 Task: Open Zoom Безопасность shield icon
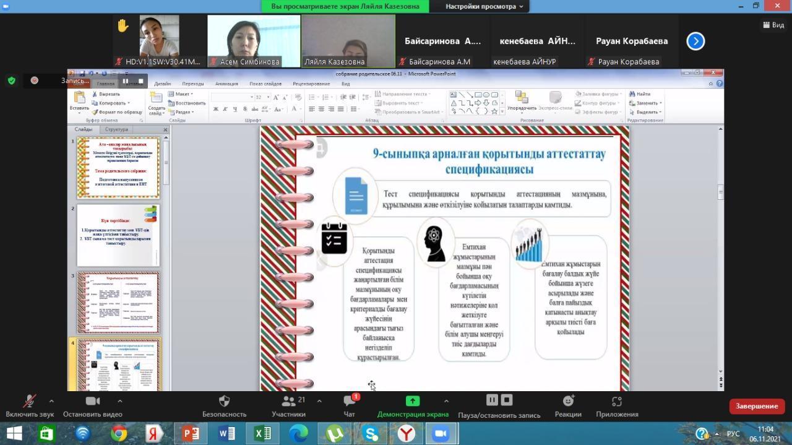224,401
